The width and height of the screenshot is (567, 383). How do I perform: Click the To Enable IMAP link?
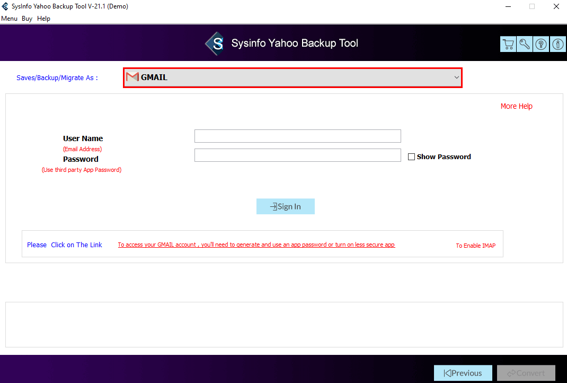click(x=475, y=246)
